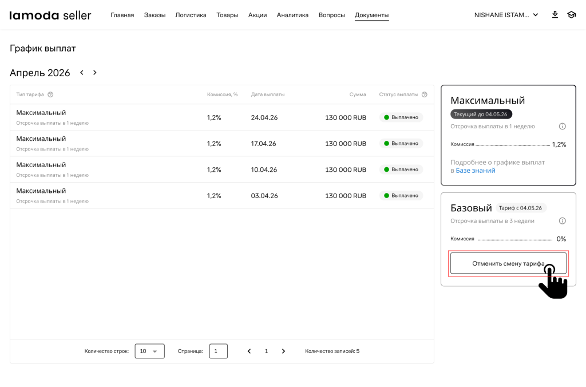Click the Страница page number field
The width and height of the screenshot is (586, 387).
pos(218,351)
